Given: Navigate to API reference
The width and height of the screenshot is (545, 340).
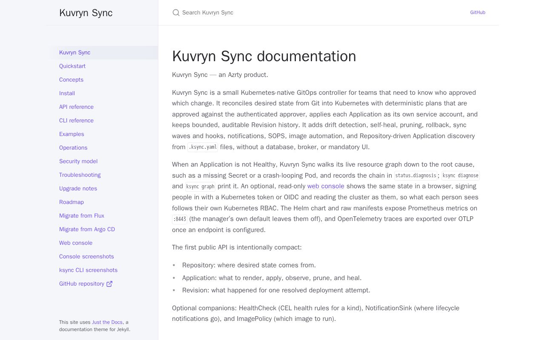Looking at the screenshot, I should [x=76, y=107].
